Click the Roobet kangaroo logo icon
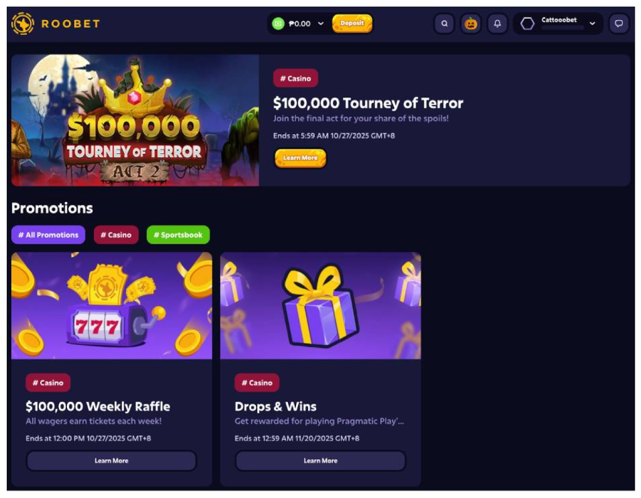Image resolution: width=641 pixels, height=498 pixels. pos(23,24)
